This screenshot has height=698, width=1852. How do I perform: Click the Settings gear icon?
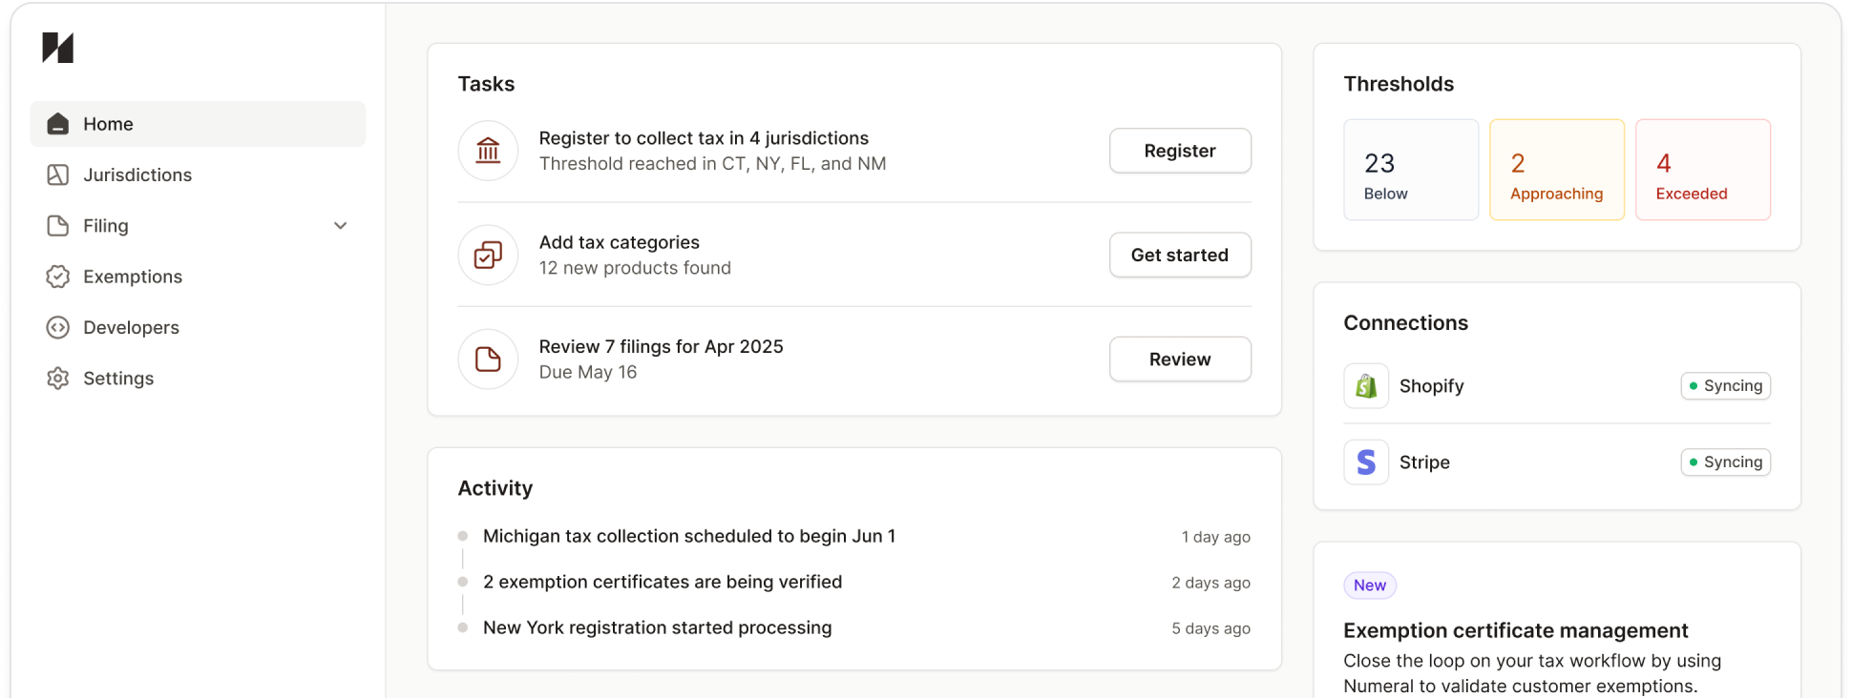58,378
